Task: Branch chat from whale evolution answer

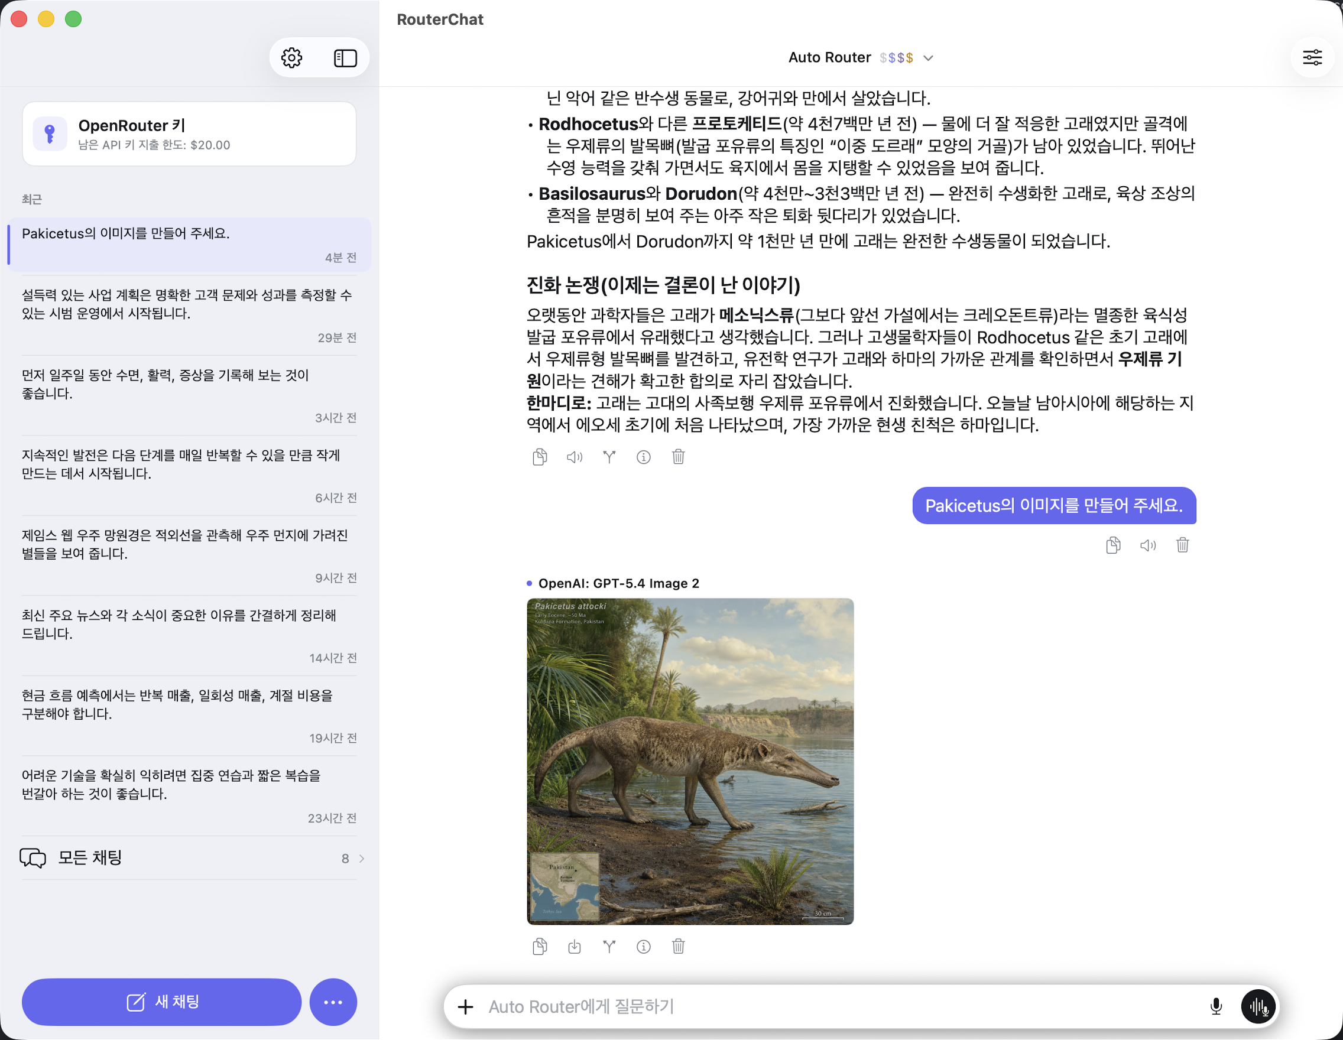Action: [609, 457]
